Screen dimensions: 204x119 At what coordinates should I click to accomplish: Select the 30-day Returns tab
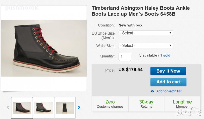tap(146, 104)
